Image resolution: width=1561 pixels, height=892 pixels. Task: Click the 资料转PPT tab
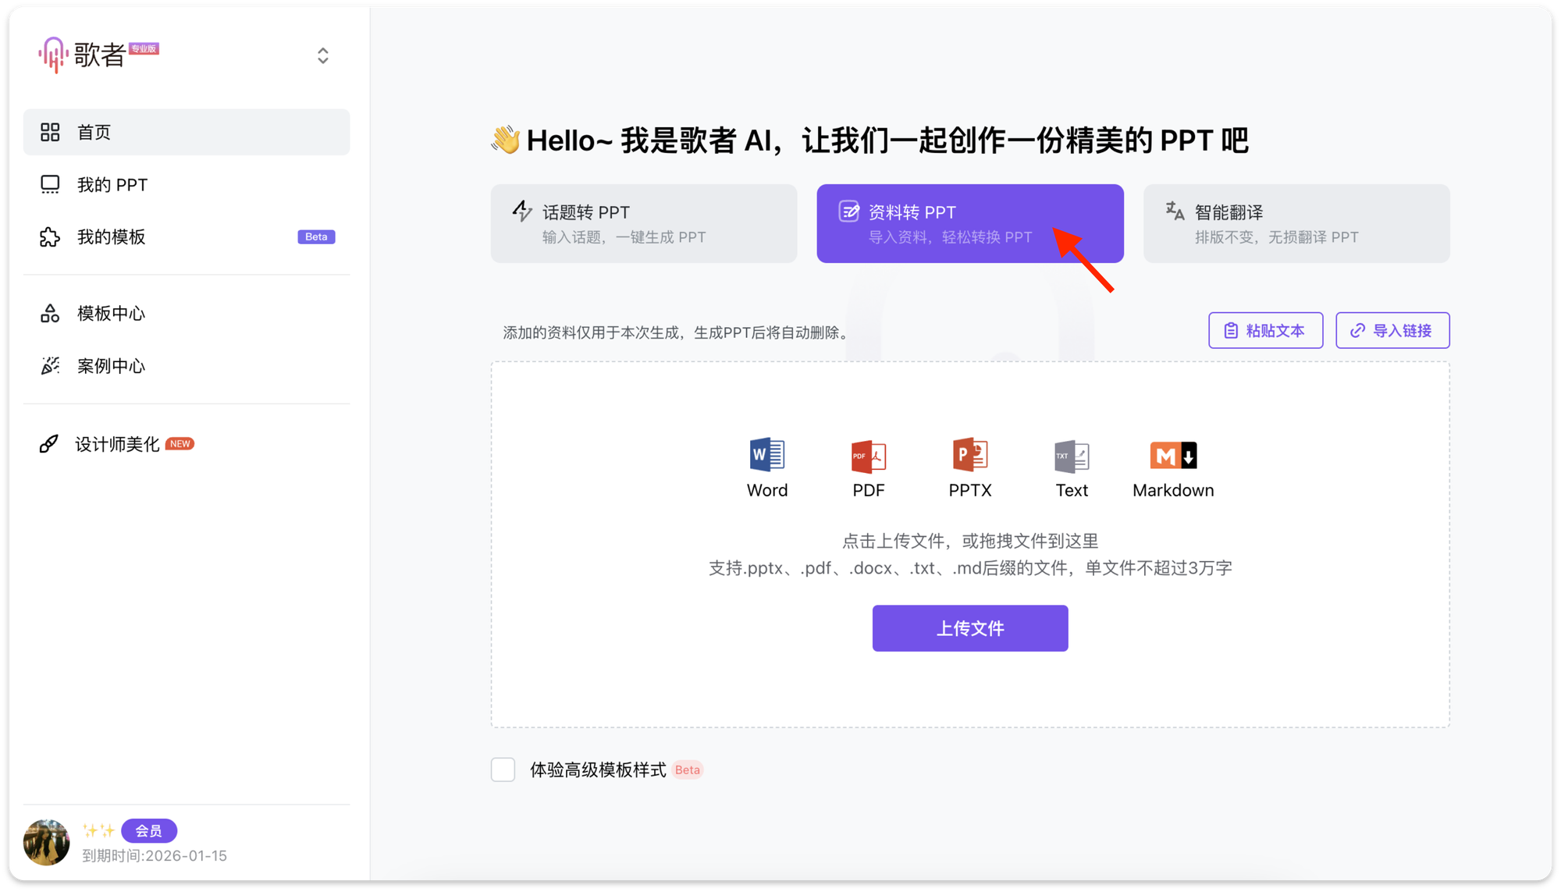point(970,223)
